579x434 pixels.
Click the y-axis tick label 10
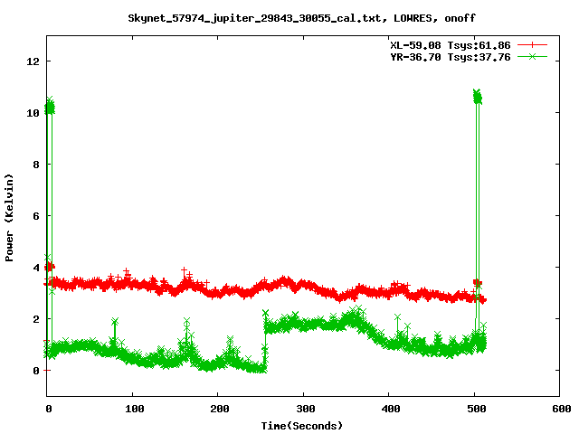(33, 113)
